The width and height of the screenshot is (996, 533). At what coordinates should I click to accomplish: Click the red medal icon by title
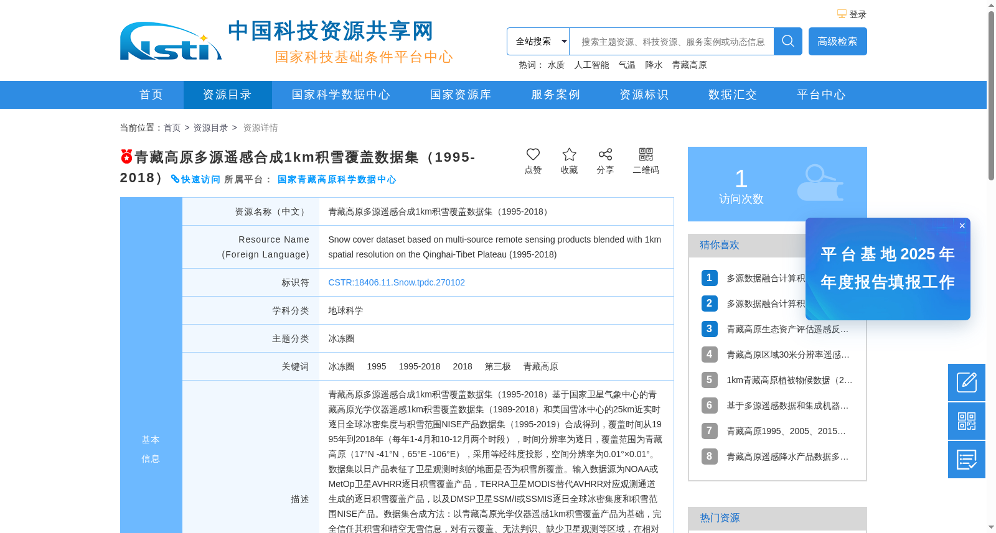click(x=126, y=156)
